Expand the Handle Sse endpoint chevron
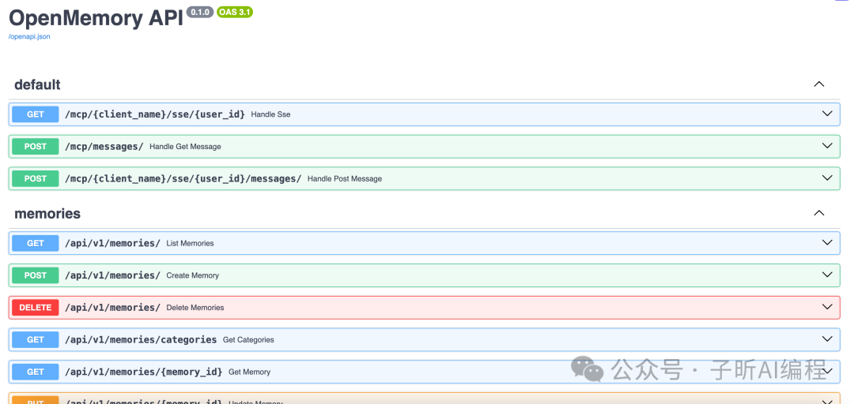854x404 pixels. tap(827, 114)
